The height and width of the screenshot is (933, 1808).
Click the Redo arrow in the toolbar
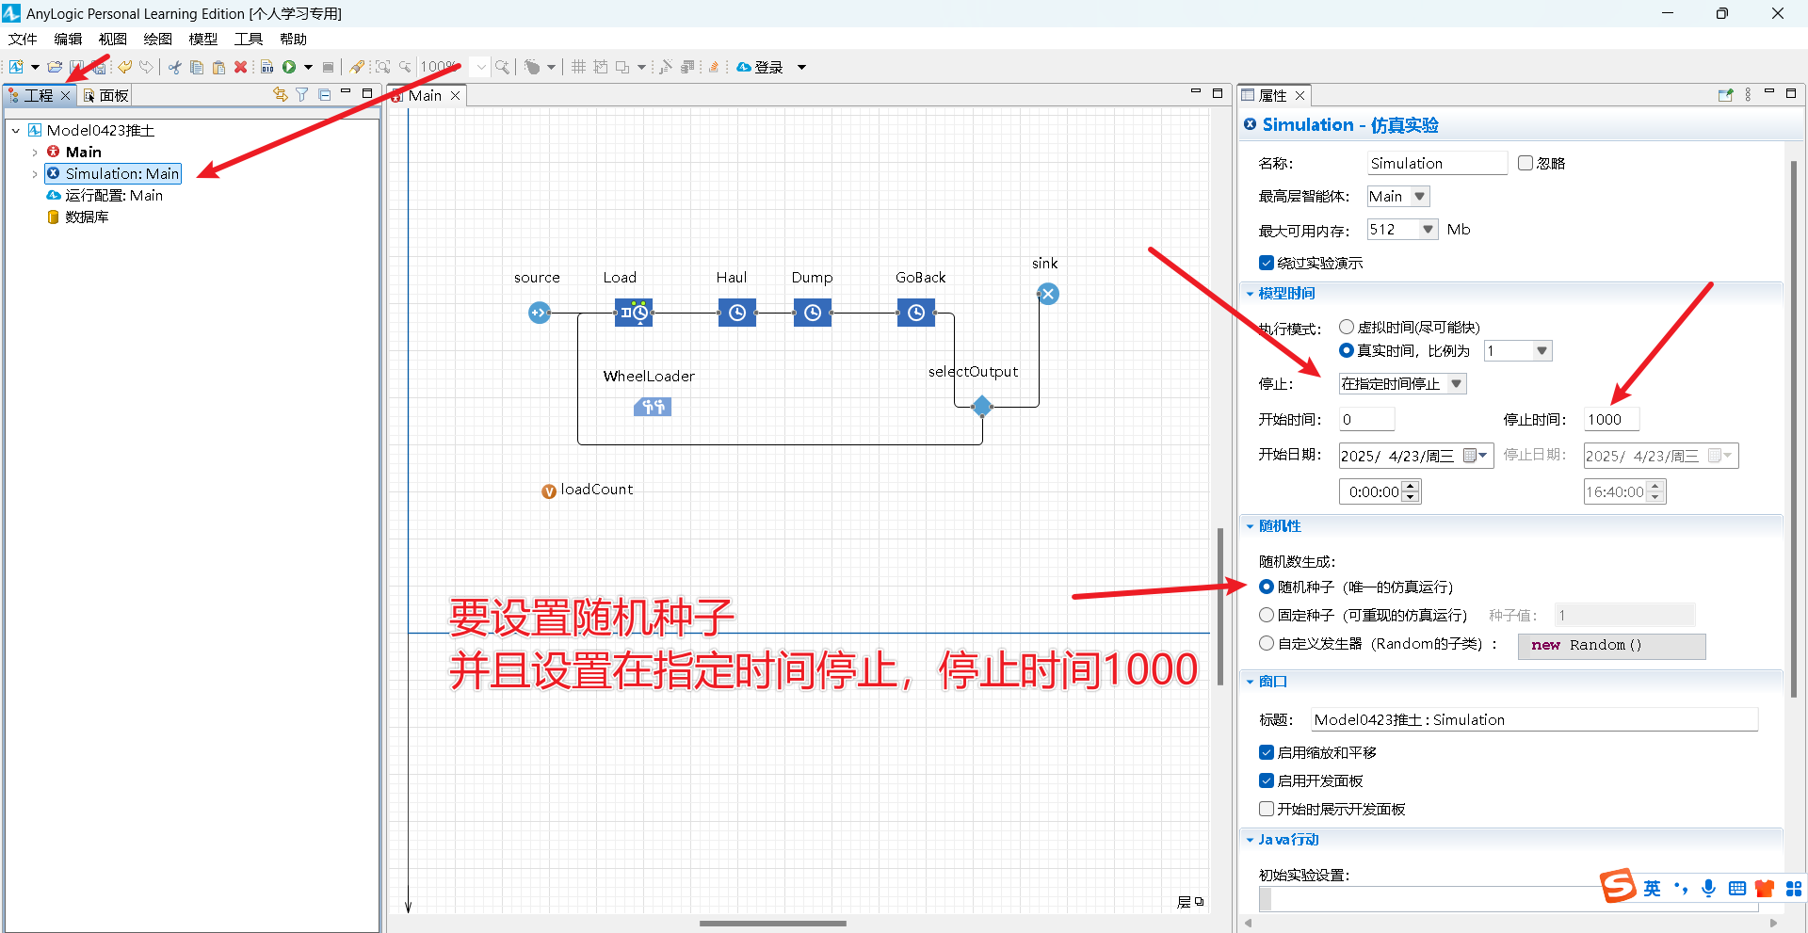[146, 67]
